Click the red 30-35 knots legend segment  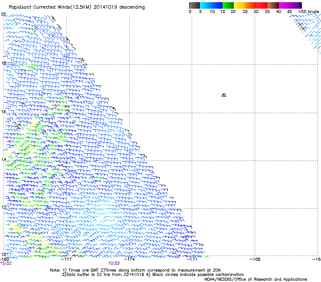coord(262,5)
